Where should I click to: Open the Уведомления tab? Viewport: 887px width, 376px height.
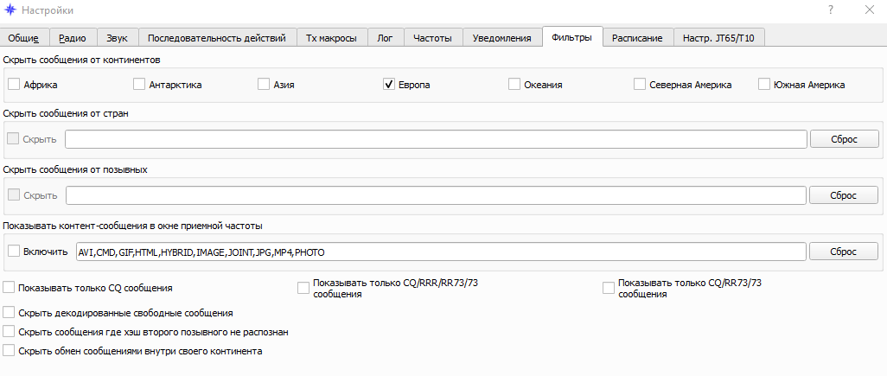tap(501, 38)
